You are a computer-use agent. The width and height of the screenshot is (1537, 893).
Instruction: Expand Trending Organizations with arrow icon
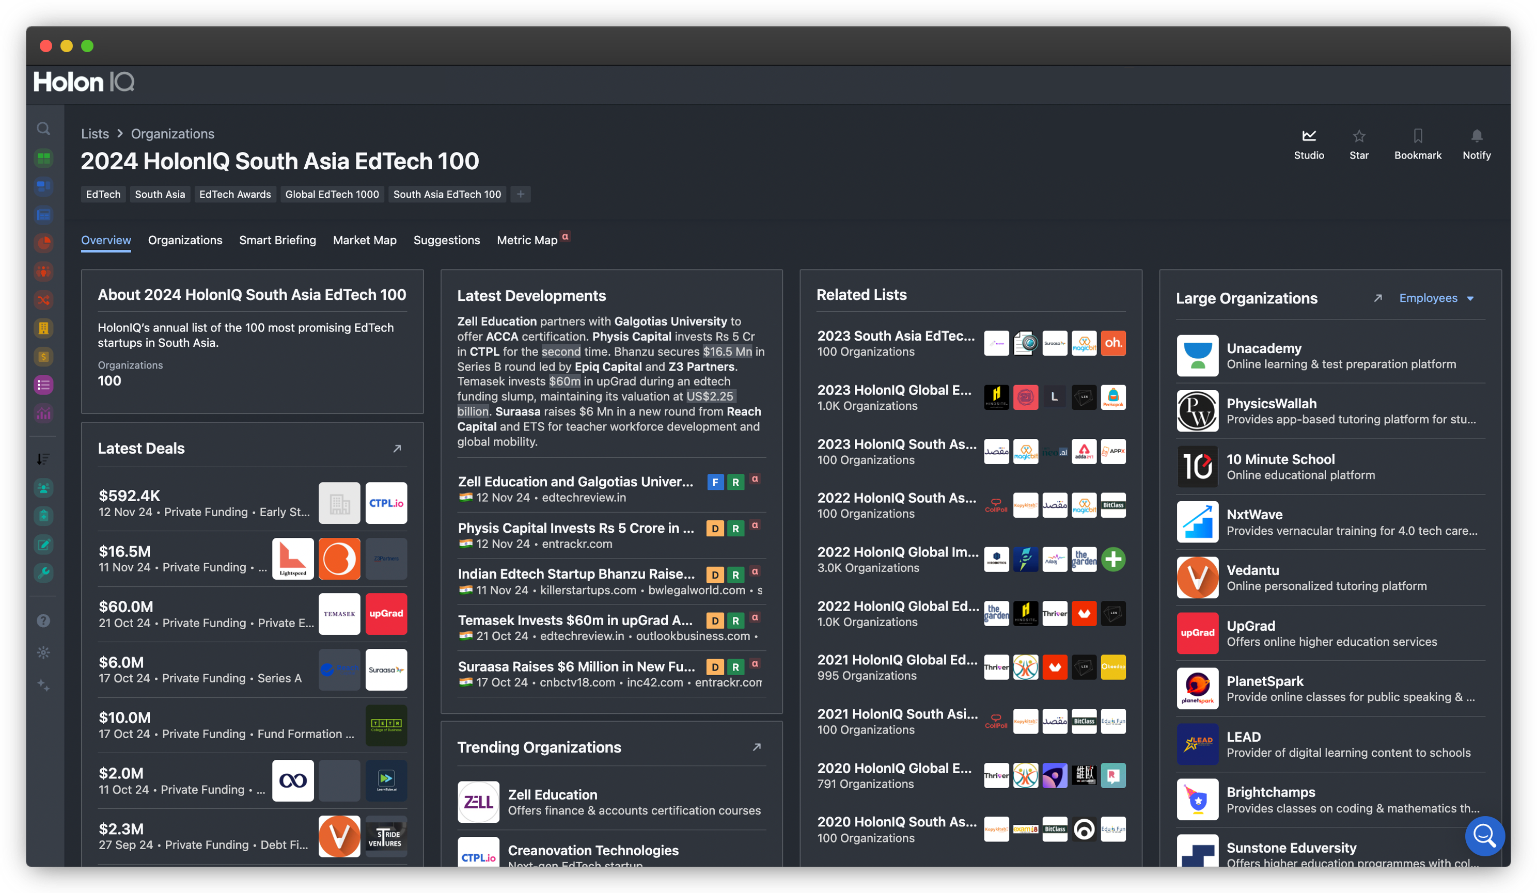756,747
